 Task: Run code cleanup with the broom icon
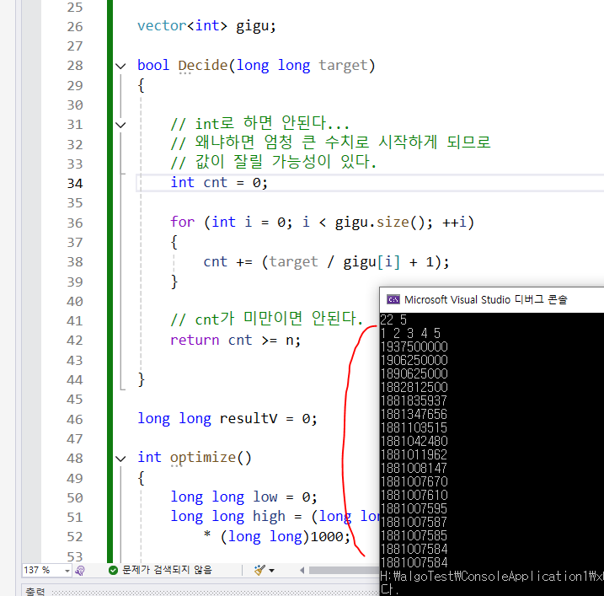point(260,570)
